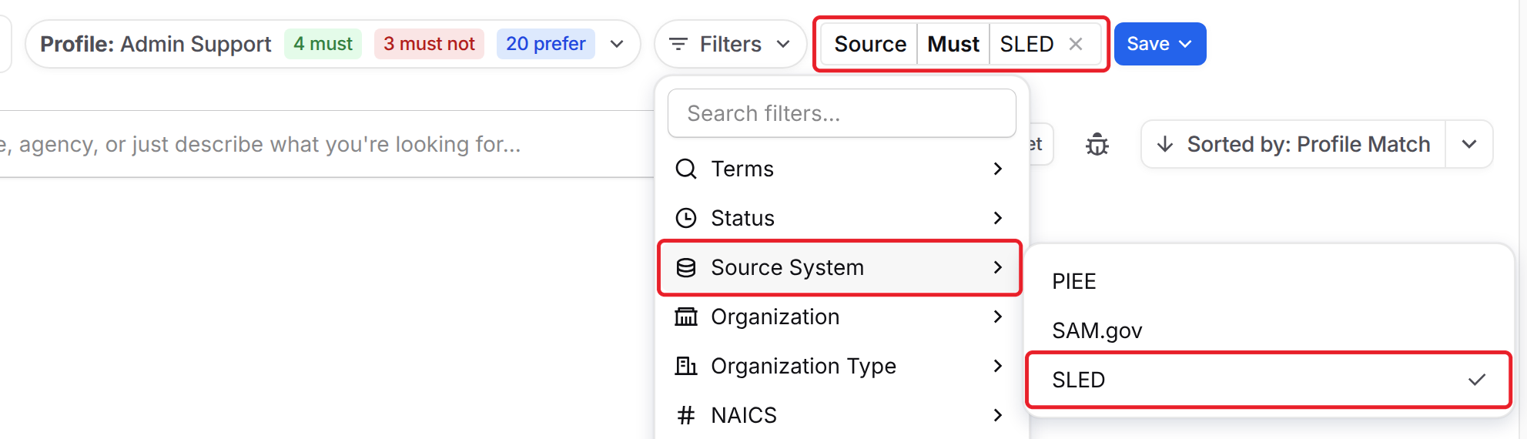Open the Save button dropdown
This screenshot has width=1527, height=439.
[x=1160, y=44]
